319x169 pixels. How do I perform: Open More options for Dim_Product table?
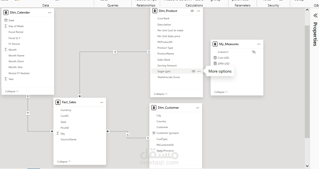click(x=198, y=11)
